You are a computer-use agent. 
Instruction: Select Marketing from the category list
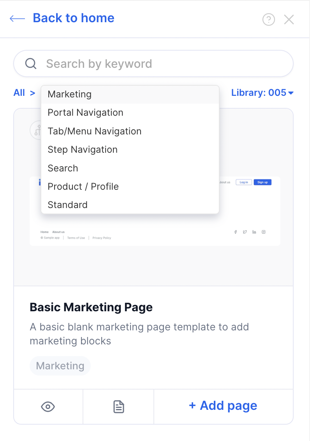click(x=70, y=94)
